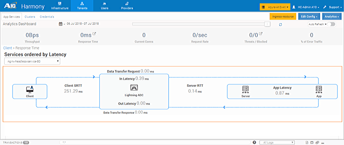Switch to the App Services tab

pyautogui.click(x=11, y=17)
